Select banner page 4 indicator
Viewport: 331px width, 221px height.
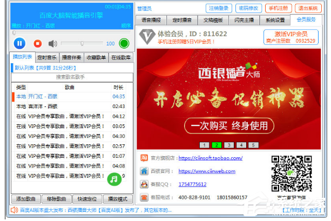click(241, 145)
